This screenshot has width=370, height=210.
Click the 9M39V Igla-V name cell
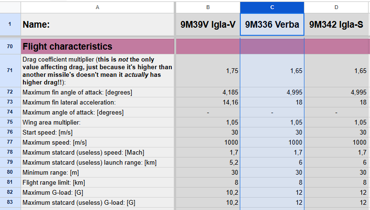208,25
